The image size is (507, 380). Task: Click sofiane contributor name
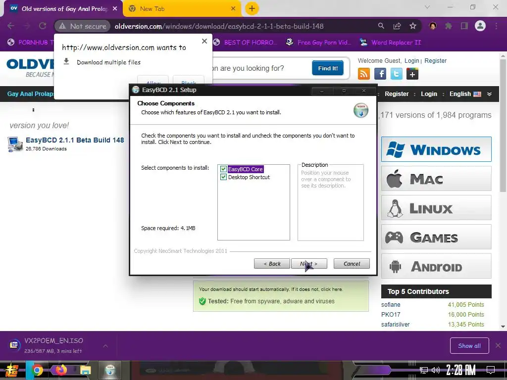(391, 305)
